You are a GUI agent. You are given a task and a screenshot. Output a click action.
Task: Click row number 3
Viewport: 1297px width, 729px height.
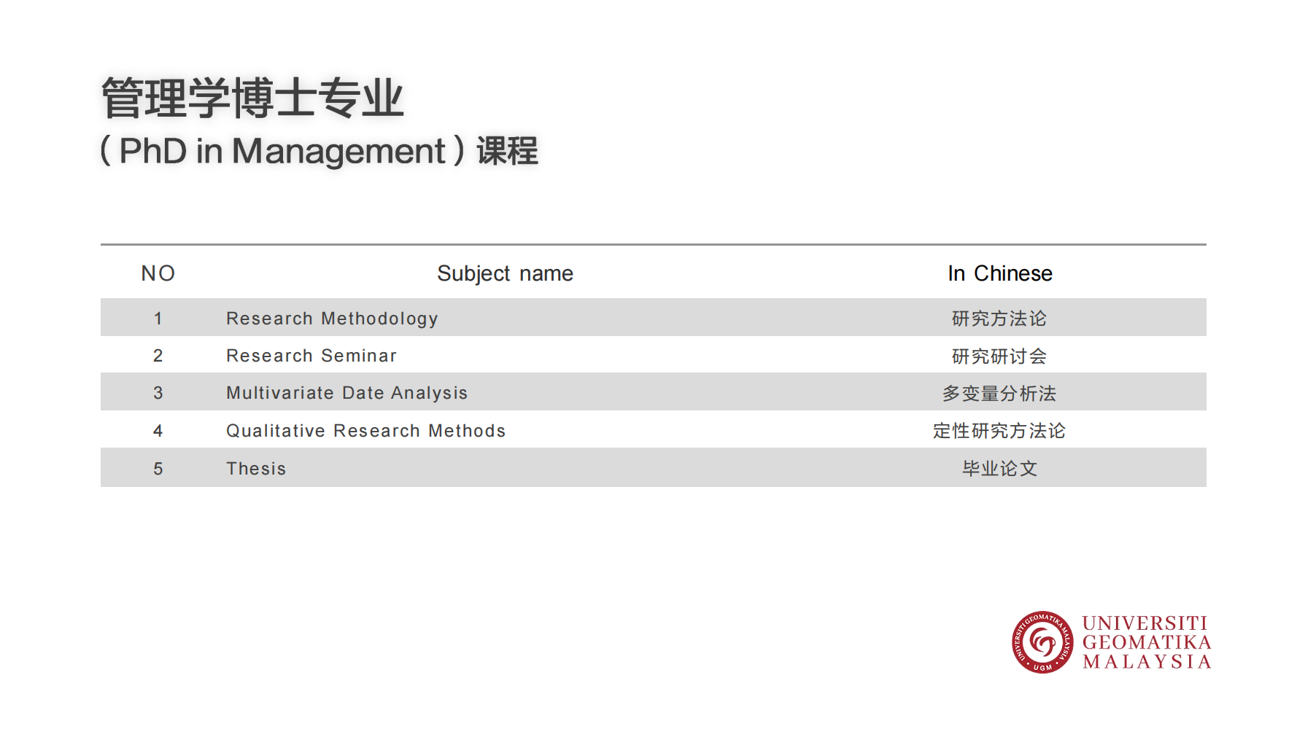pos(158,393)
